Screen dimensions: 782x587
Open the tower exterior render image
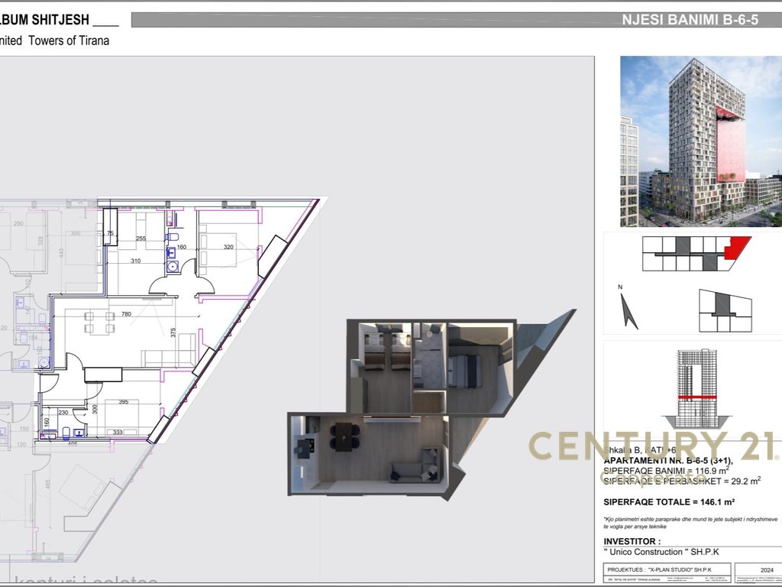pos(700,141)
